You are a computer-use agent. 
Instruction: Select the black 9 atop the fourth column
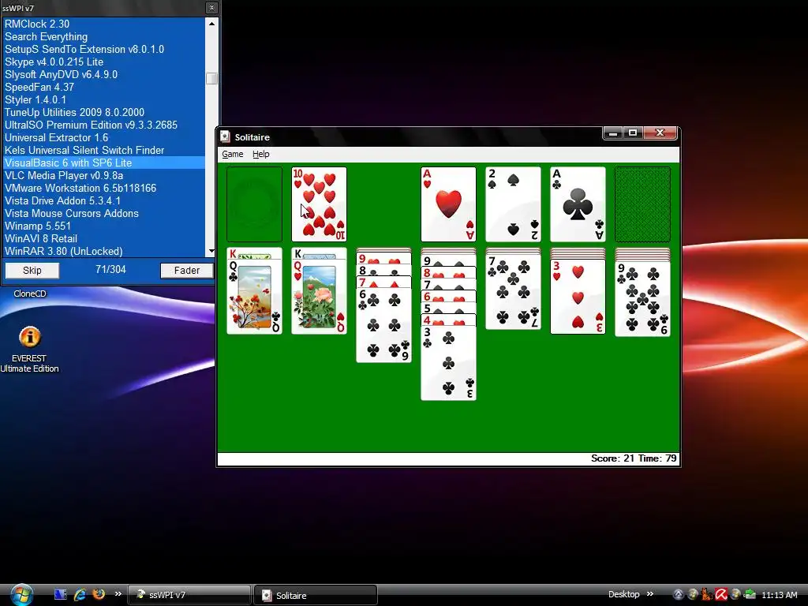(x=448, y=260)
